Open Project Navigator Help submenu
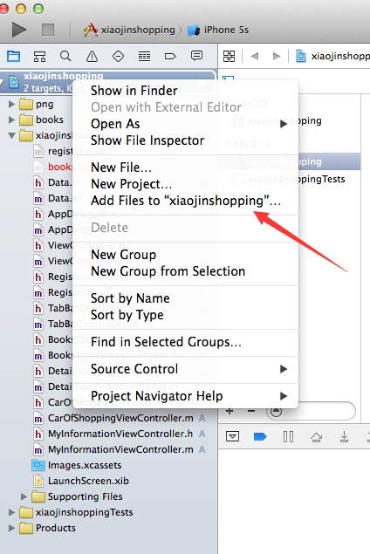Image resolution: width=370 pixels, height=554 pixels. tap(186, 396)
